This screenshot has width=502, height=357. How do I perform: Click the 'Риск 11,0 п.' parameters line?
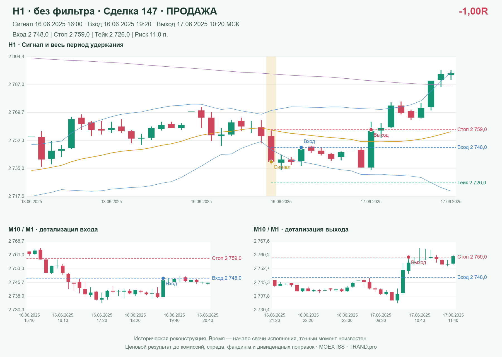click(90, 35)
